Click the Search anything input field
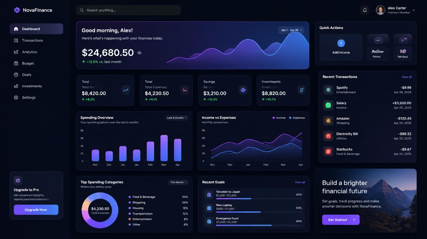Viewport: 427px width, 239px height. [x=129, y=10]
